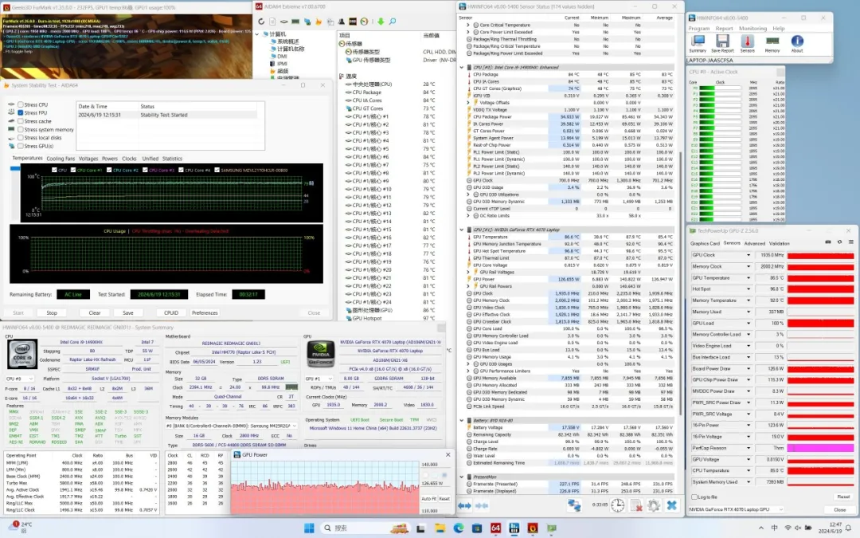The height and width of the screenshot is (538, 860).
Task: Click the settings gear in the sensor status bar
Action: [654, 505]
